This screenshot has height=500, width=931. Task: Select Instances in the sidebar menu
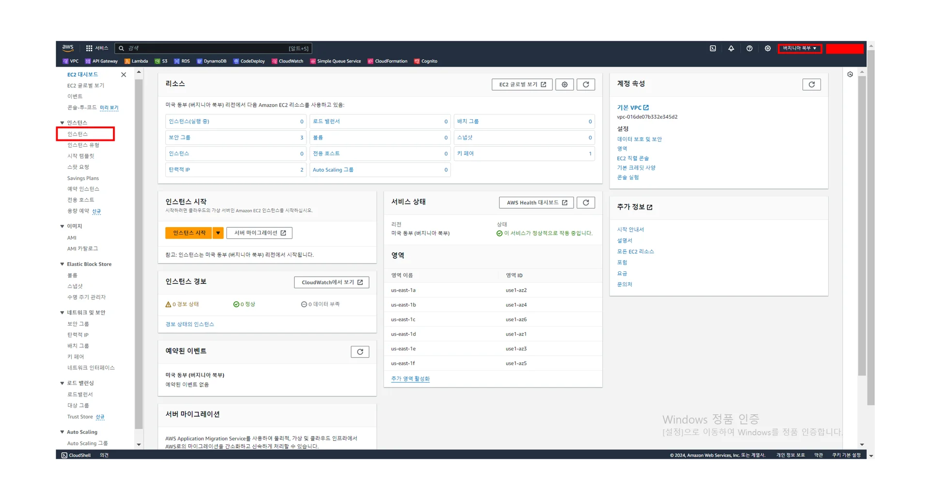(x=78, y=134)
